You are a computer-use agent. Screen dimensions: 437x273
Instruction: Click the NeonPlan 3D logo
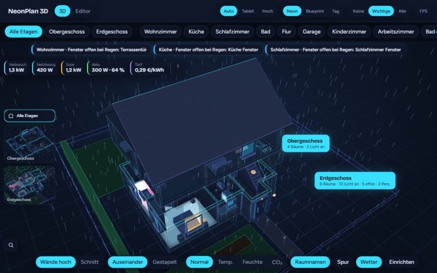coord(28,11)
